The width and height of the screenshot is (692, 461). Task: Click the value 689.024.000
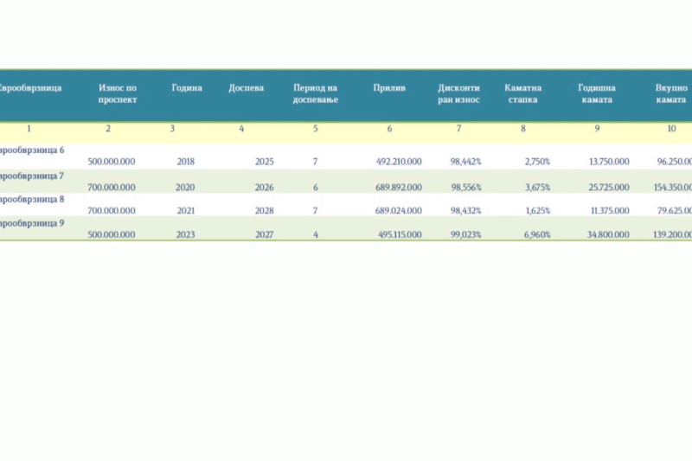click(x=399, y=211)
